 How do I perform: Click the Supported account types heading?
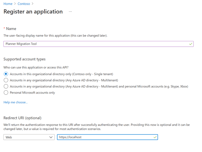click(x=24, y=59)
